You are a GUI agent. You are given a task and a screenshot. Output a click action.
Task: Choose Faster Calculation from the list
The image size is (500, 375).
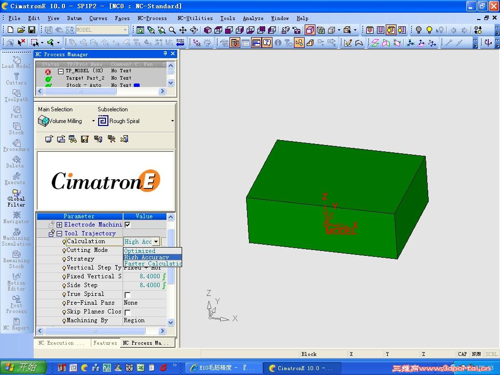point(153,263)
